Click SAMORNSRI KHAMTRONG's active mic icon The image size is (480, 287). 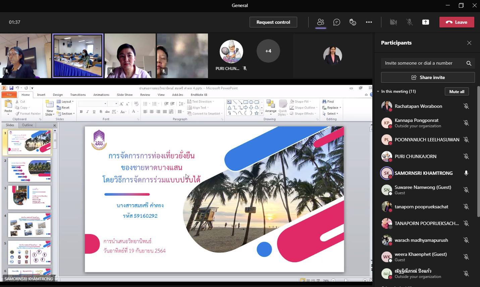click(x=466, y=173)
